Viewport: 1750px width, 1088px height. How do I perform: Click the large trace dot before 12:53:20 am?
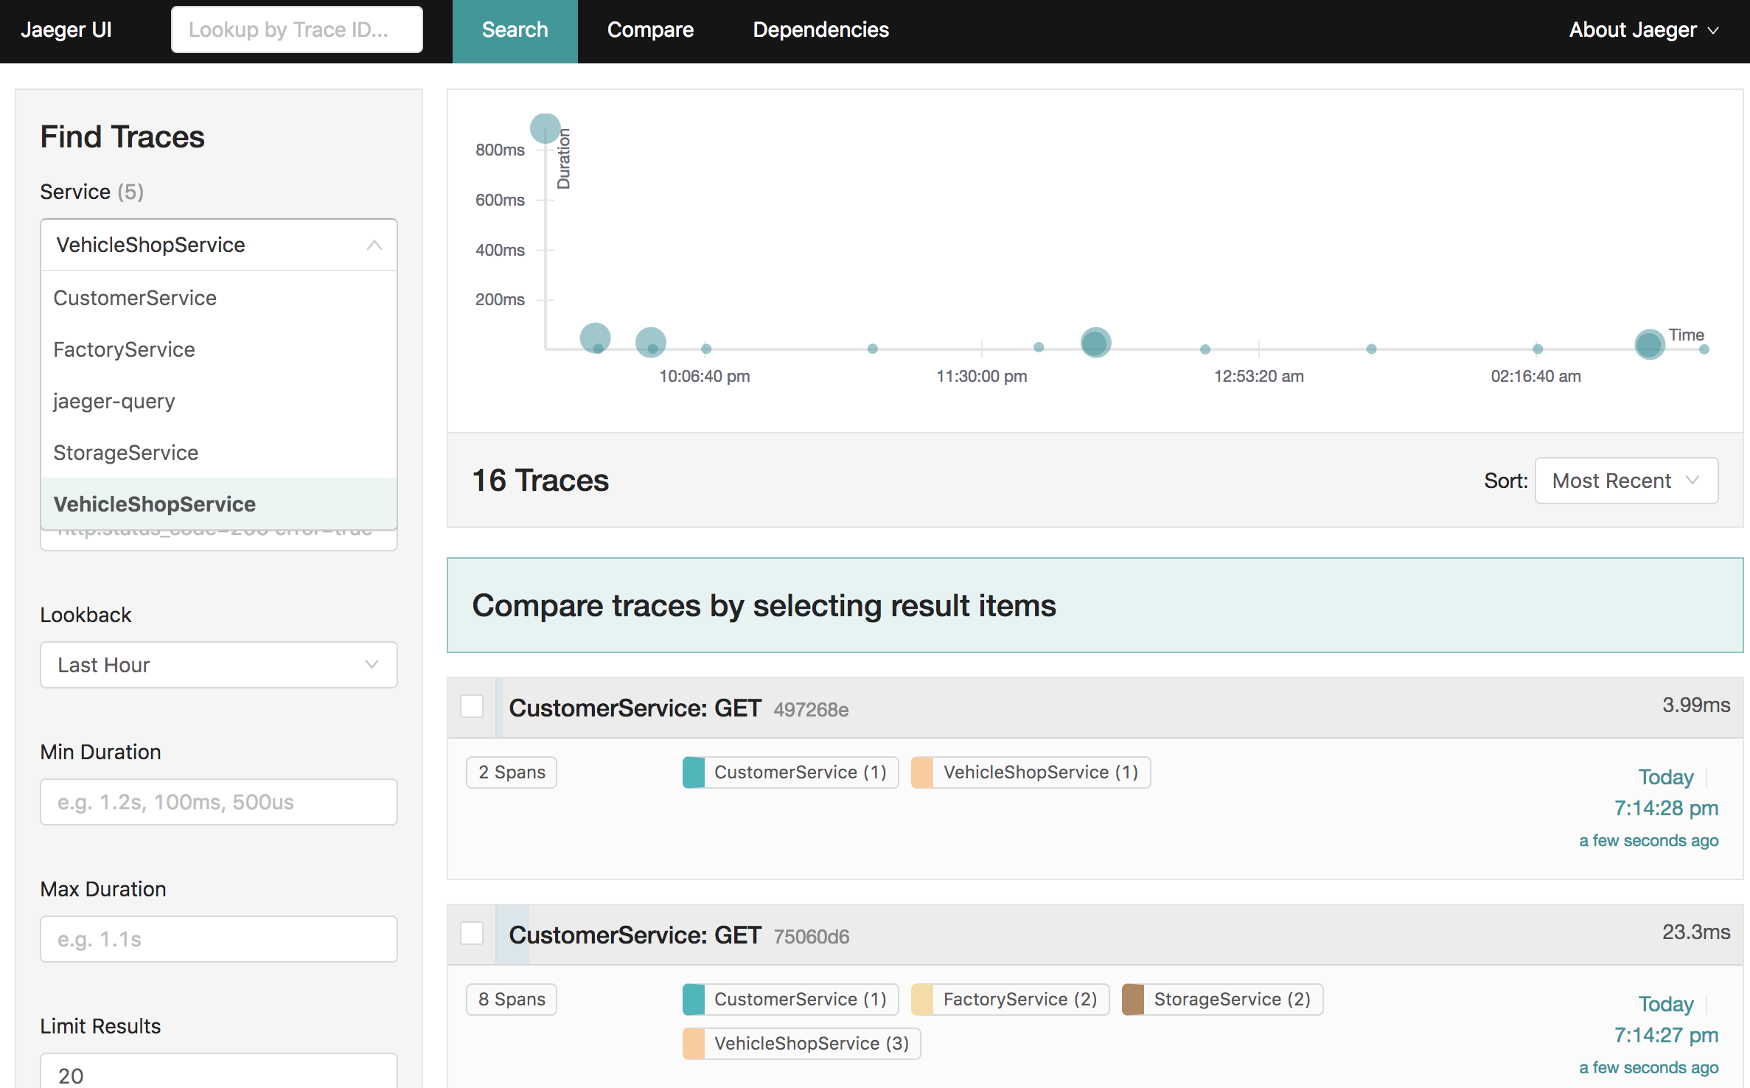1095,342
